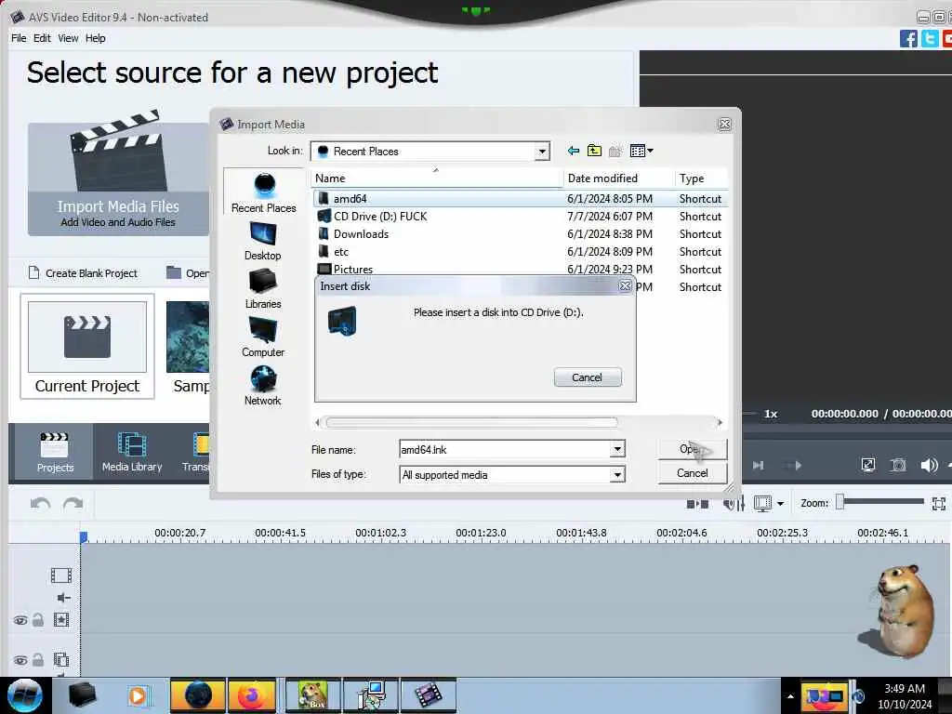Click Import Media Files clapperboard tile
Viewport: 952px width, 714px height.
(118, 174)
